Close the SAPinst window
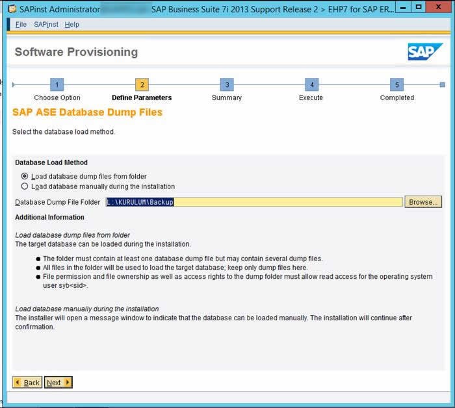This screenshot has width=455, height=408. (x=439, y=7)
